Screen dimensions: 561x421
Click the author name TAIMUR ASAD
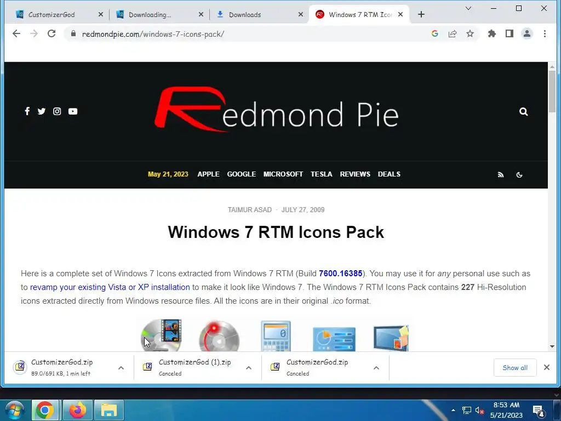250,210
